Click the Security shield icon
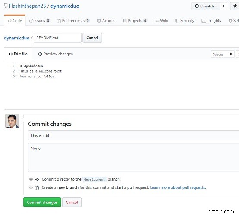Image resolution: width=239 pixels, height=216 pixels. coord(177,21)
